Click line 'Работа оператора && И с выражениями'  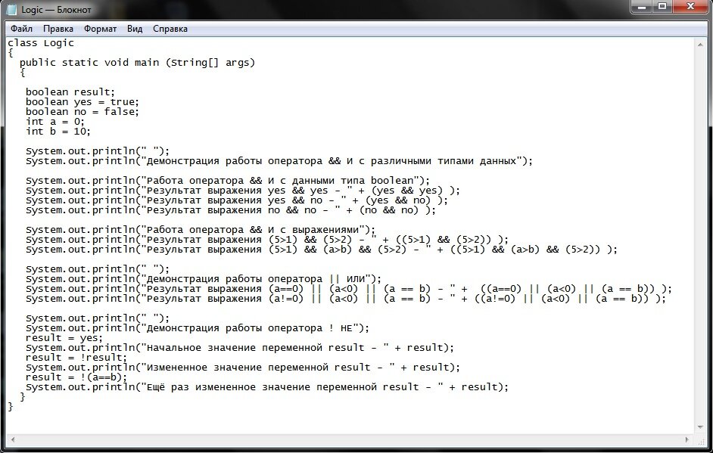pos(201,230)
